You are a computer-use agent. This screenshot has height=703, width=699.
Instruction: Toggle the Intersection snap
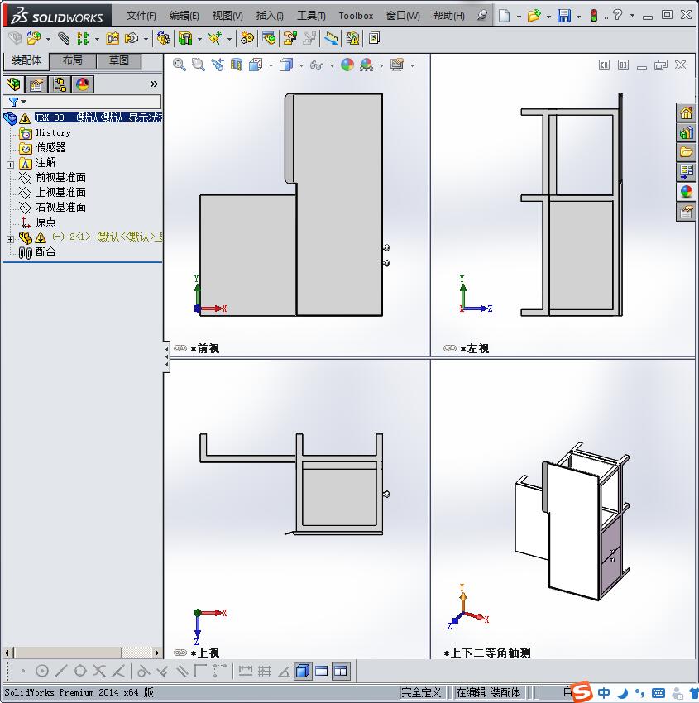point(99,671)
